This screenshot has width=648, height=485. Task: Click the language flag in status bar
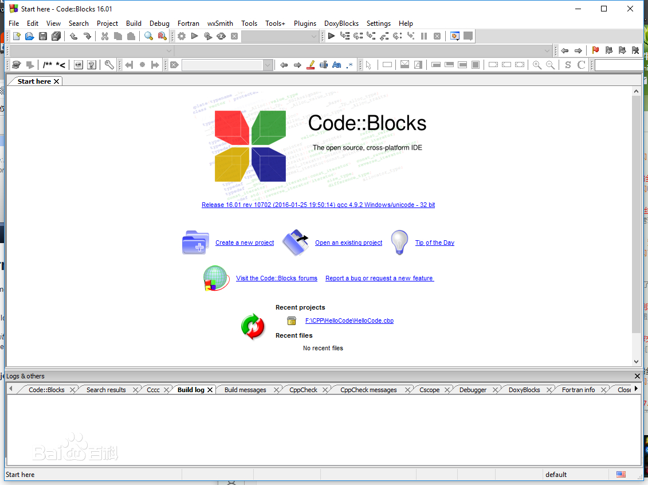pyautogui.click(x=620, y=474)
